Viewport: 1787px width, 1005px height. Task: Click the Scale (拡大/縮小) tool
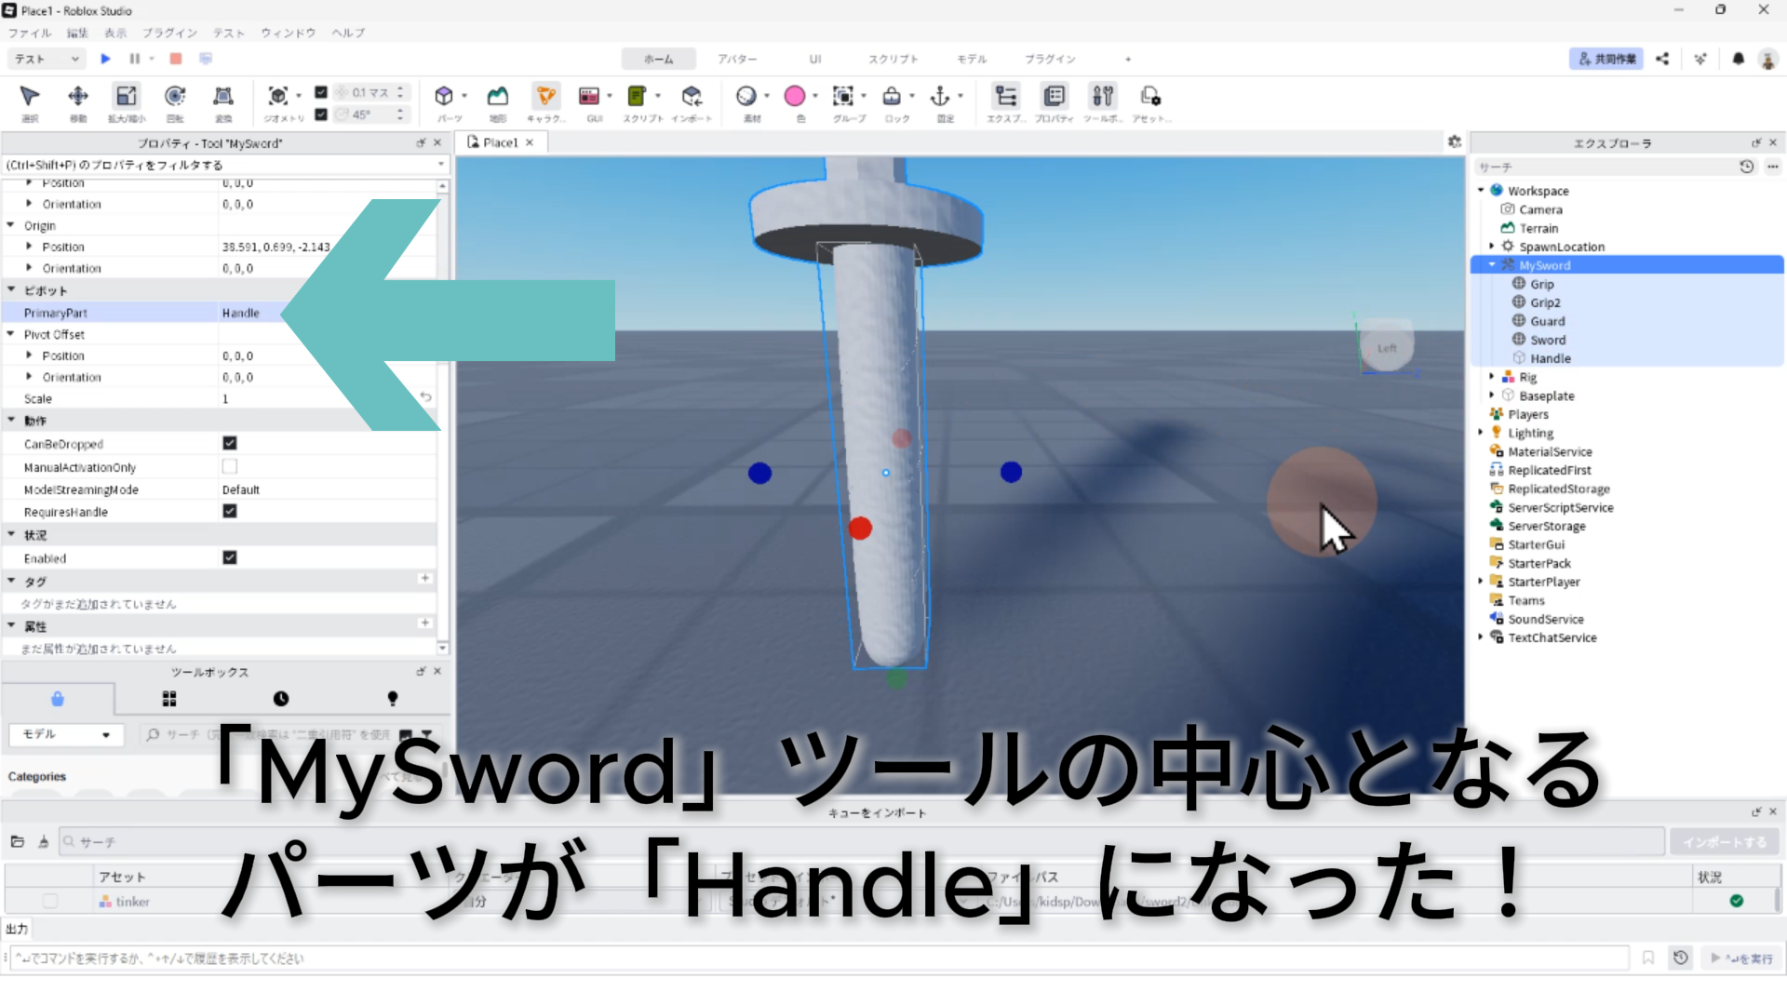tap(126, 97)
